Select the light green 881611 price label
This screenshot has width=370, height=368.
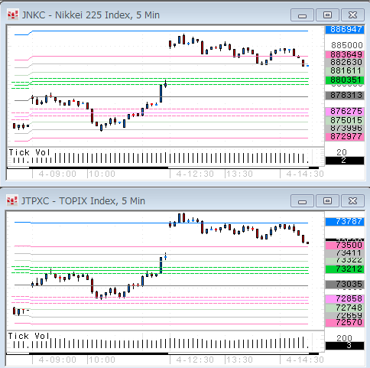tap(345, 70)
